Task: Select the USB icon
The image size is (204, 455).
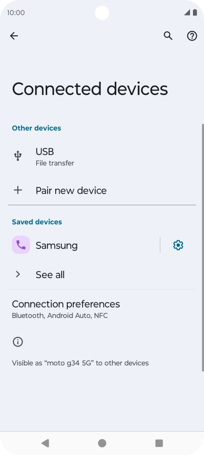Action: pos(18,156)
